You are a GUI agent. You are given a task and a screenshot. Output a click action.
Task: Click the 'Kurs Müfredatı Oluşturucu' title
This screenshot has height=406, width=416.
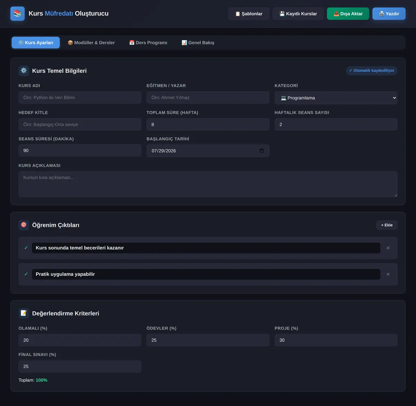click(69, 14)
